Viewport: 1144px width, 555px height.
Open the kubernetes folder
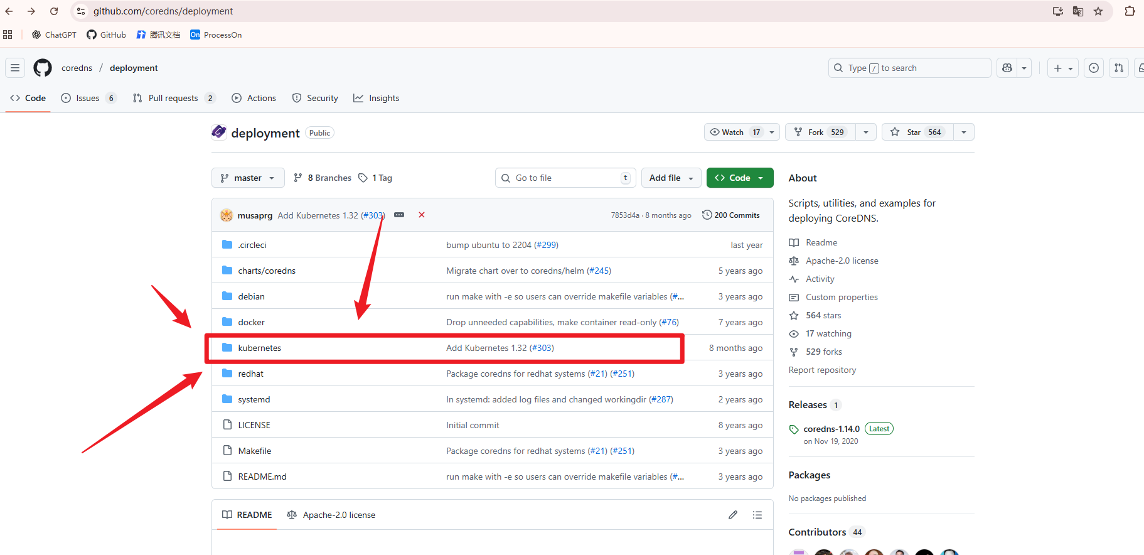tap(260, 348)
